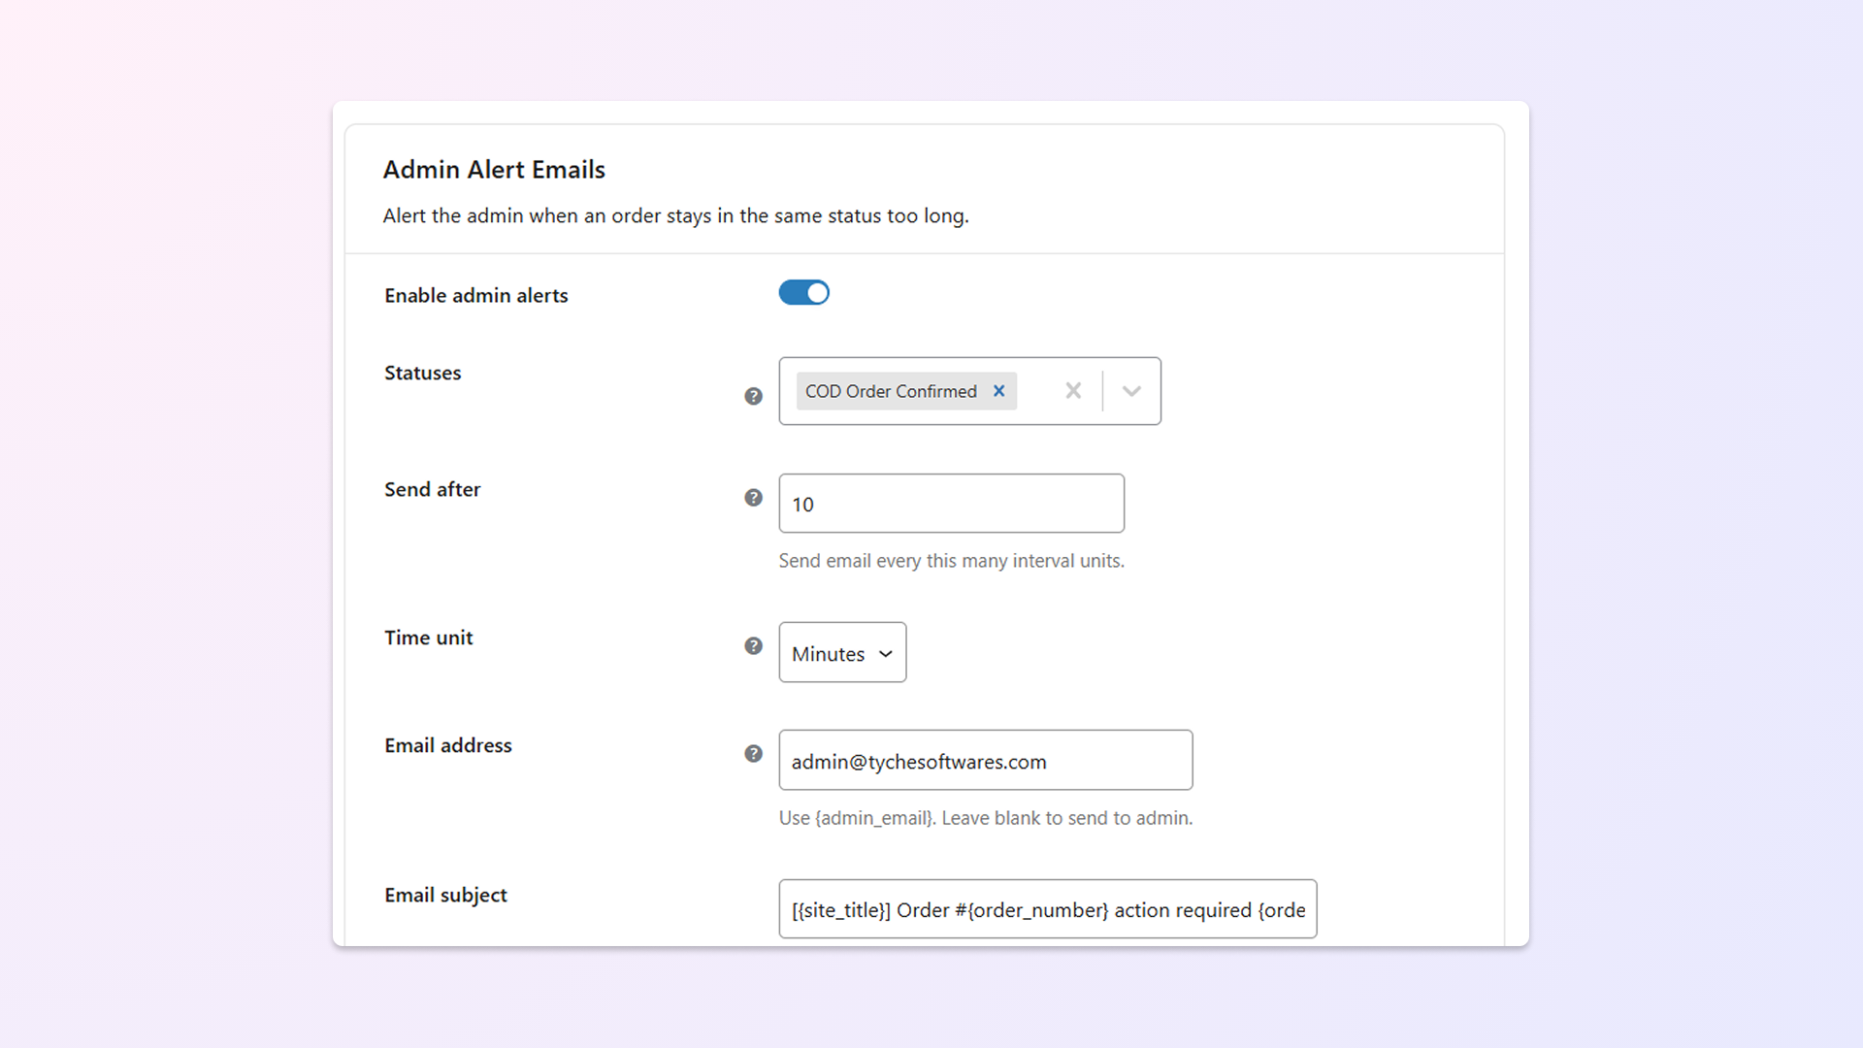Click the Statuses help question mark icon
Viewport: 1863px width, 1048px height.
(753, 396)
